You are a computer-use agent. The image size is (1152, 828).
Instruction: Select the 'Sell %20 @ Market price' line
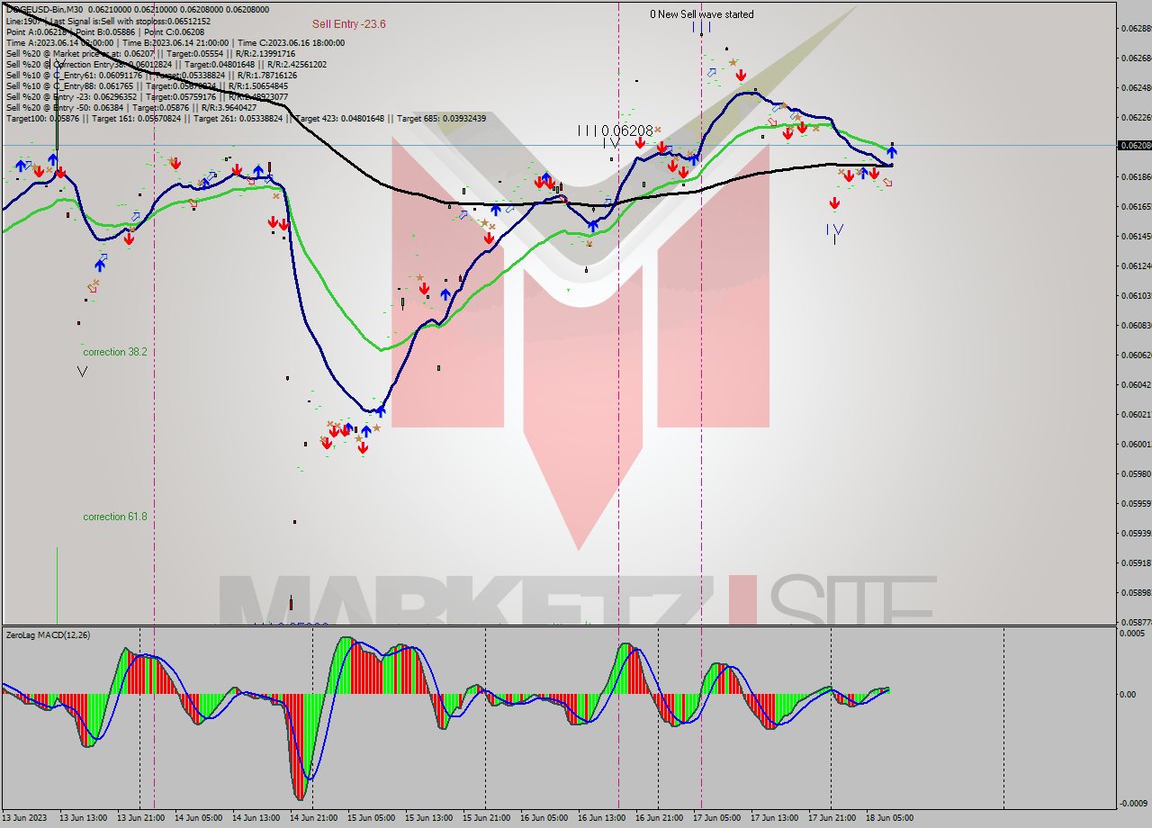(151, 53)
